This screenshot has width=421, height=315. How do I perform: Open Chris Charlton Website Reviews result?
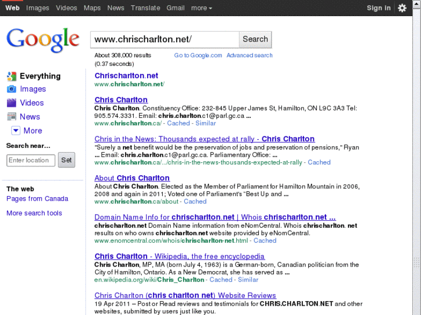[x=185, y=295]
